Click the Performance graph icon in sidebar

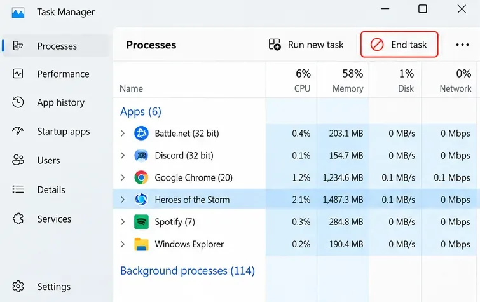coord(18,74)
